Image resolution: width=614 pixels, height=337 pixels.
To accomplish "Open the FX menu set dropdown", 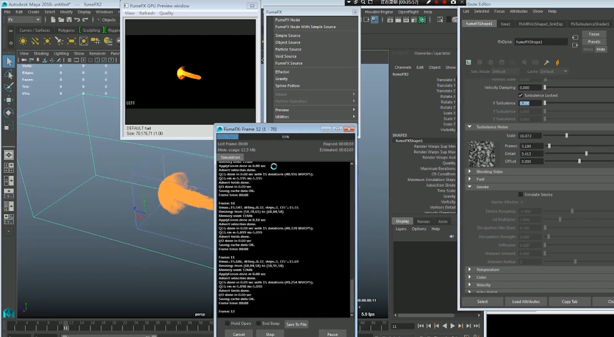I will 24,20.
